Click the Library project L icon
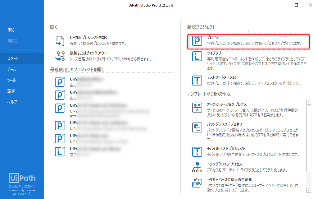 (x=197, y=56)
